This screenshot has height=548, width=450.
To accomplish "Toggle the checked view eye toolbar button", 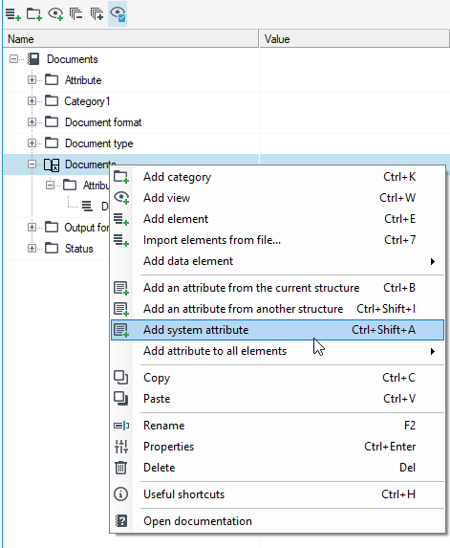I will click(x=118, y=14).
